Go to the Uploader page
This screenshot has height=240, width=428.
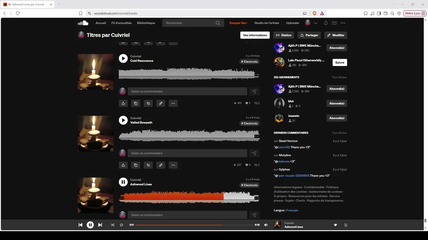coord(293,23)
